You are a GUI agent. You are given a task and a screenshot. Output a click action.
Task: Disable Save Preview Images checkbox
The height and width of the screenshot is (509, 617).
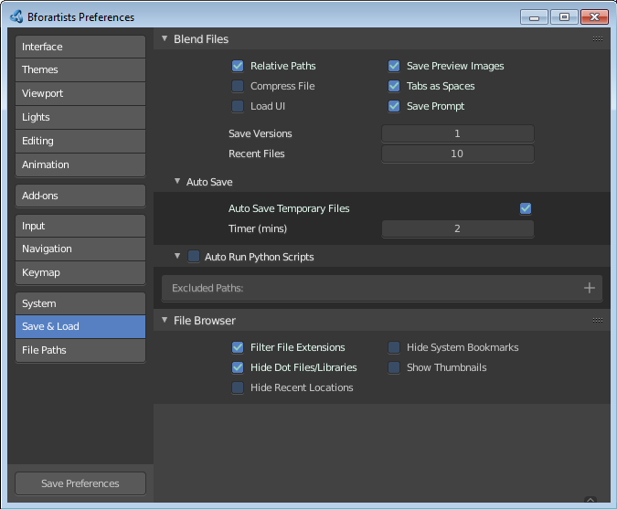(393, 66)
